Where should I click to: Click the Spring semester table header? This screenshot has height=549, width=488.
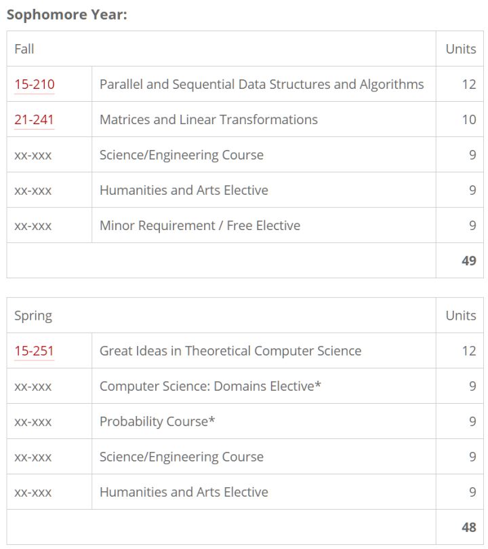(x=33, y=316)
